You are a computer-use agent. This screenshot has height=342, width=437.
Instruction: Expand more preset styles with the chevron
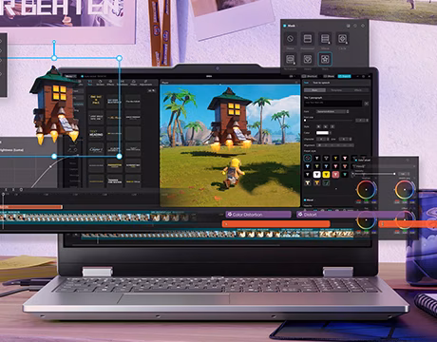336,189
